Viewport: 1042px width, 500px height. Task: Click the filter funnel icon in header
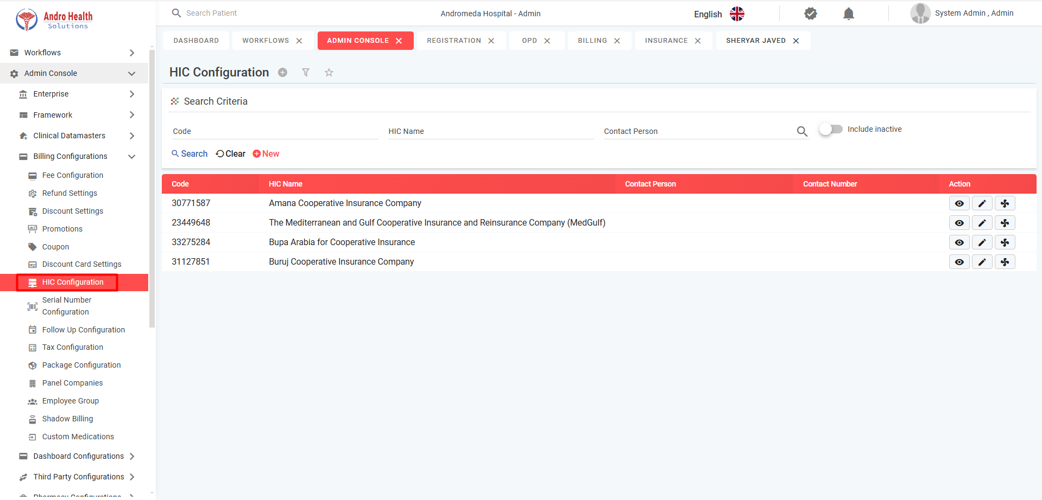[306, 73]
